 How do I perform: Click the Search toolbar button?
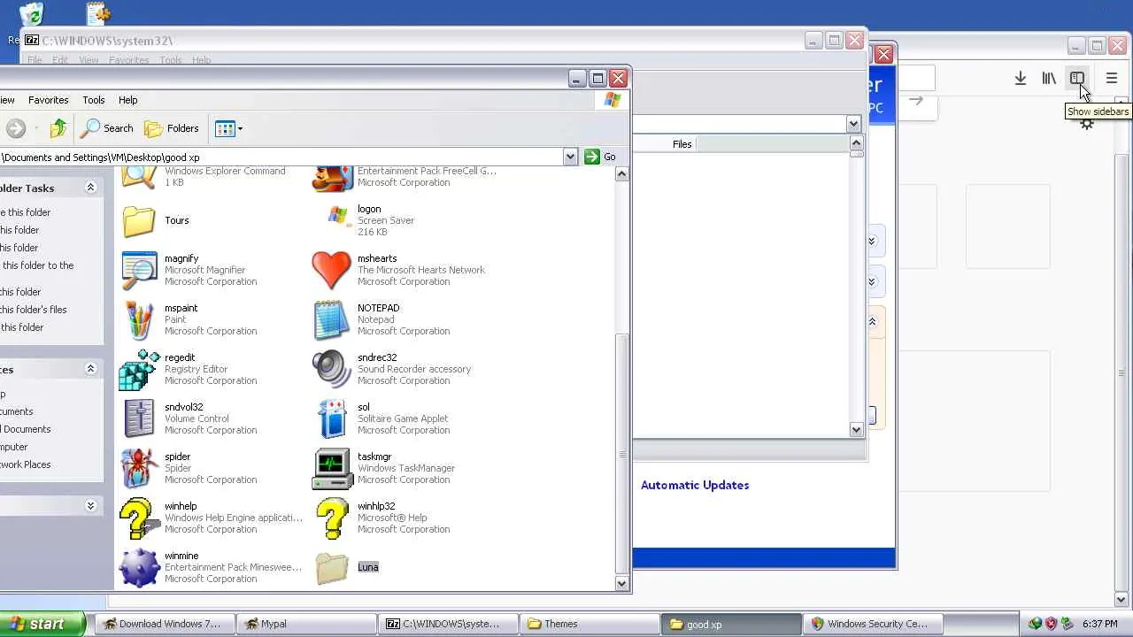[107, 128]
